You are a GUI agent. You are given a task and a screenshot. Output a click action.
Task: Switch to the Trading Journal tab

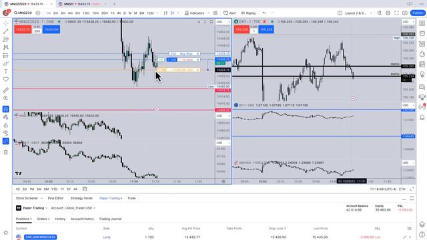click(x=110, y=219)
